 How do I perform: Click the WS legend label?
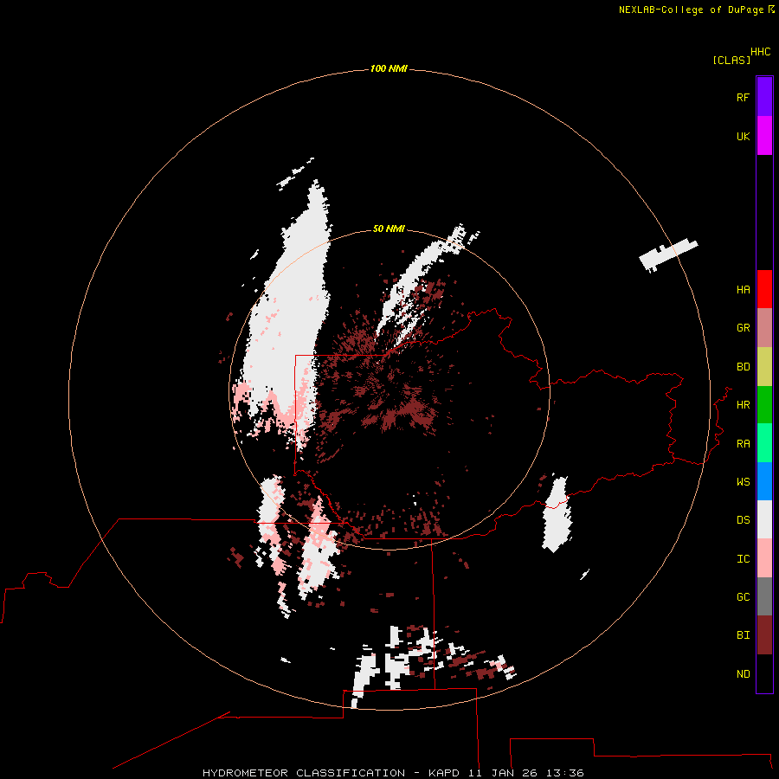pyautogui.click(x=743, y=481)
